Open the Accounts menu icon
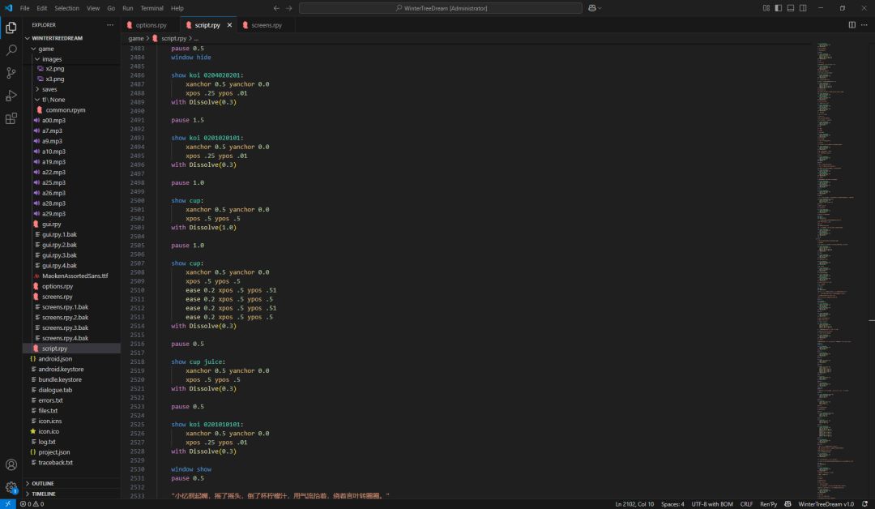This screenshot has width=875, height=509. pyautogui.click(x=11, y=465)
